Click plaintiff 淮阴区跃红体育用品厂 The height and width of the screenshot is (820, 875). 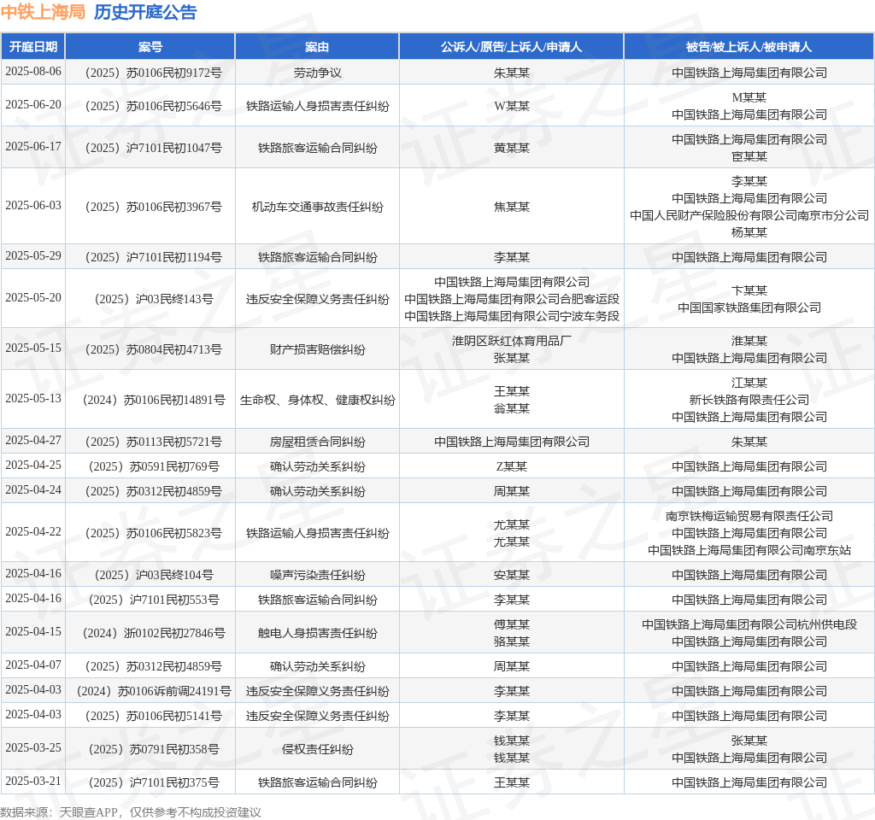click(512, 341)
